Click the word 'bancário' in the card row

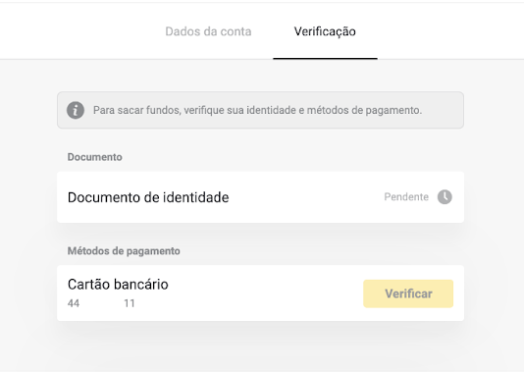pos(141,285)
